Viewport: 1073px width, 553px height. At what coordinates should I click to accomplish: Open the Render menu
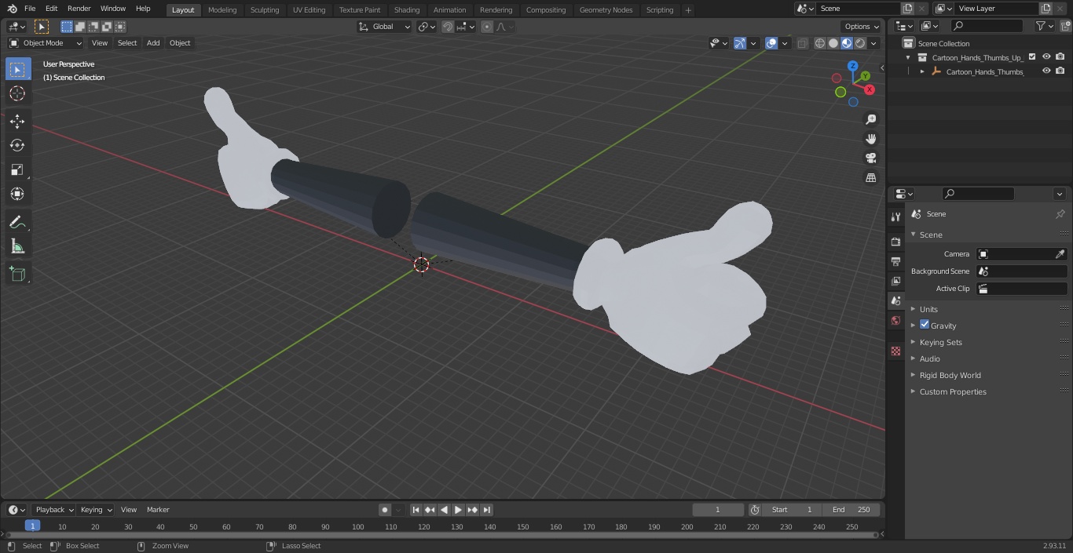(79, 9)
